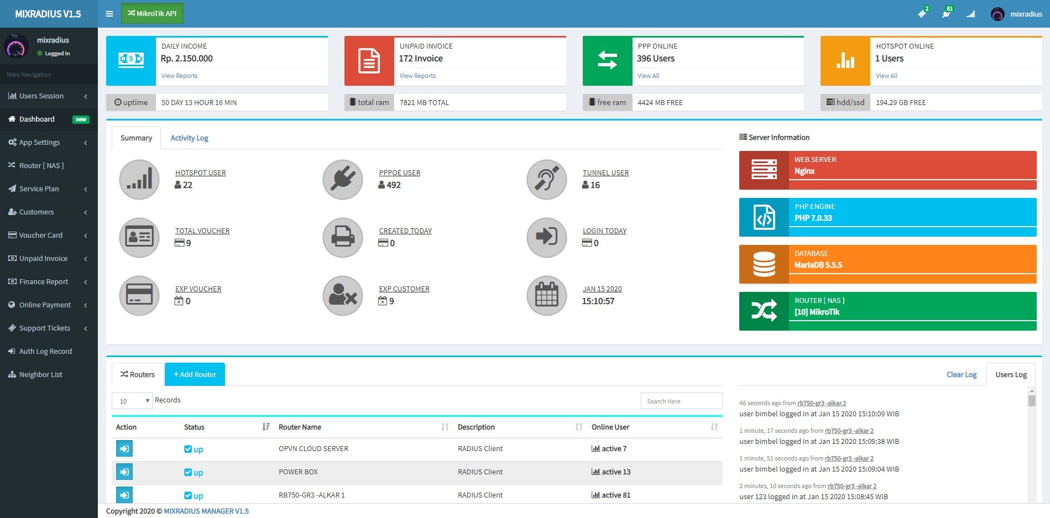The height and width of the screenshot is (518, 1050).
Task: Expand Online Payment menu
Action: [49, 305]
